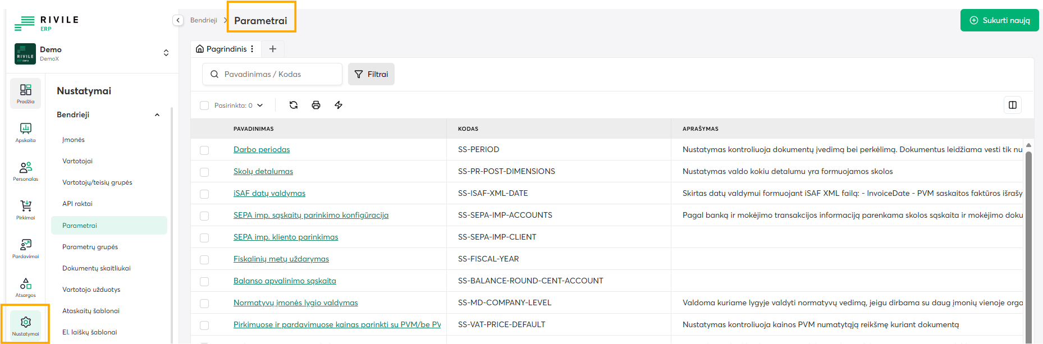Open the Atsargos module in sidebar
This screenshot has width=1043, height=344.
click(x=25, y=287)
